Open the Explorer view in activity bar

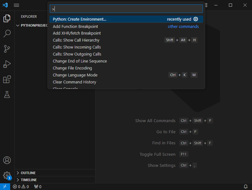click(x=7, y=18)
